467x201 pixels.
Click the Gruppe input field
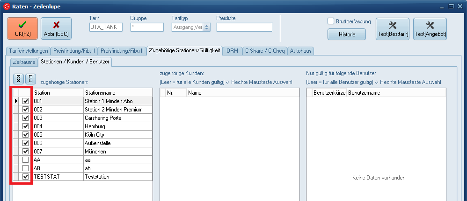pos(146,27)
